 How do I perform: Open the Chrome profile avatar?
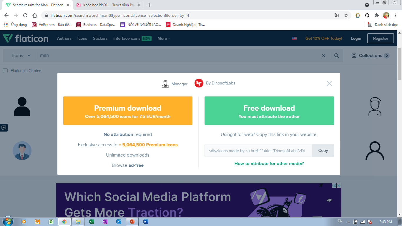coord(386,15)
